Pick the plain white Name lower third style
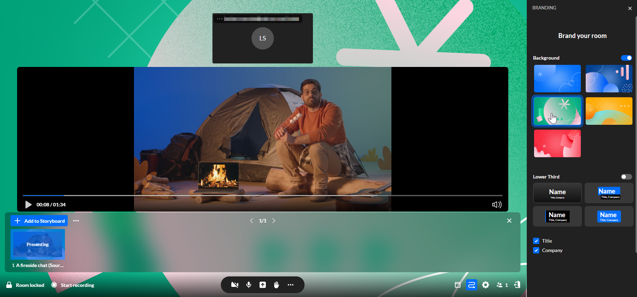 [557, 193]
